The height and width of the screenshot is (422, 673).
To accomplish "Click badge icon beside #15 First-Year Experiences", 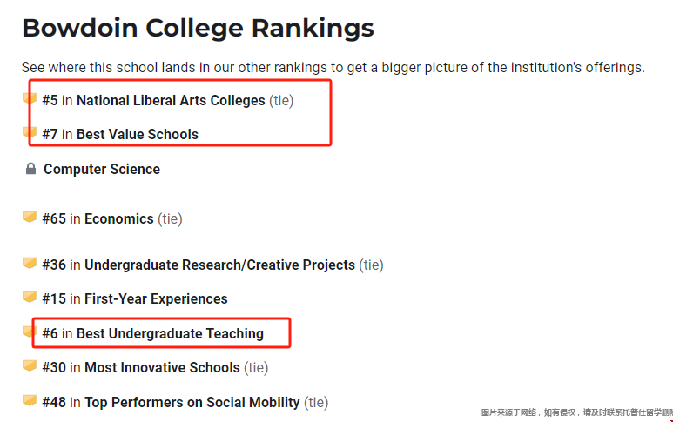I will click(x=30, y=297).
